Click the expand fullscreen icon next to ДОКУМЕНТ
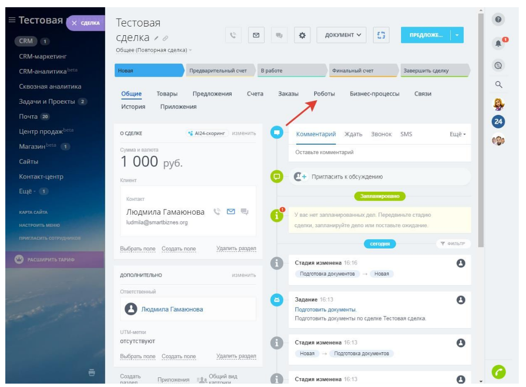 coord(381,35)
